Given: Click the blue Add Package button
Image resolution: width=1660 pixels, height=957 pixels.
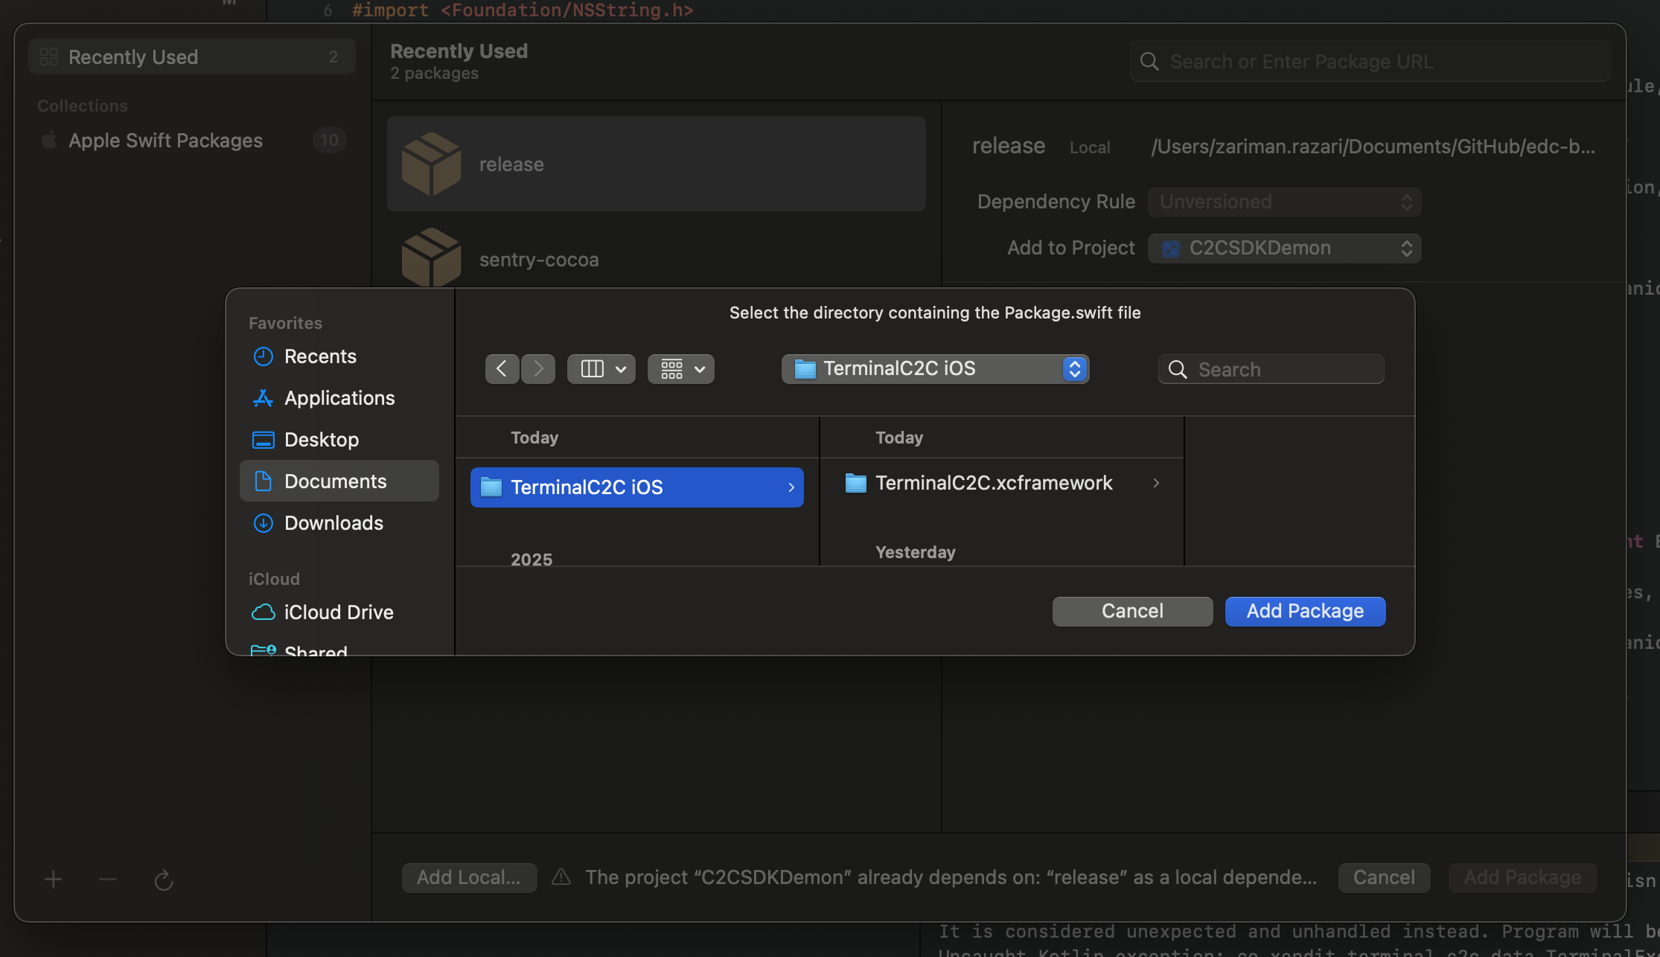Looking at the screenshot, I should tap(1304, 611).
